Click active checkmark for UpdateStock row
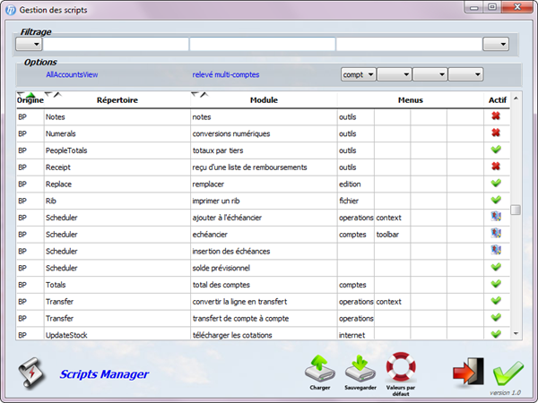Image resolution: width=538 pixels, height=403 pixels. click(496, 334)
